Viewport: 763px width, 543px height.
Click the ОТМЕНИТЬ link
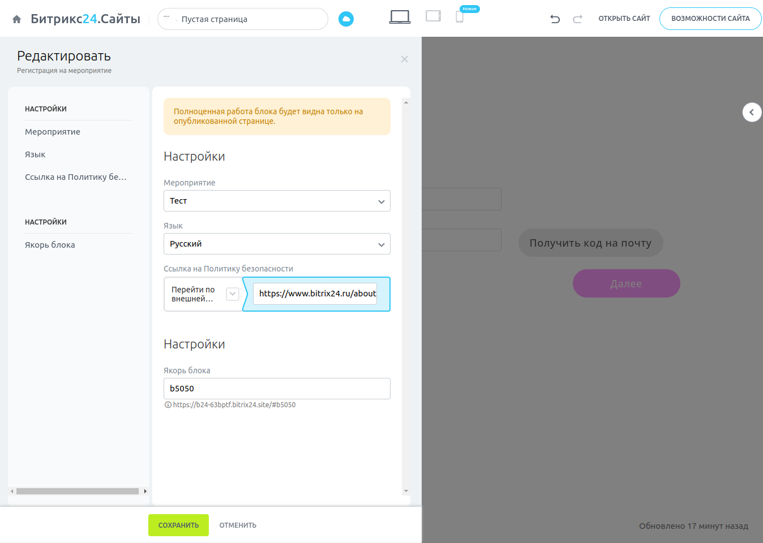pyautogui.click(x=238, y=525)
